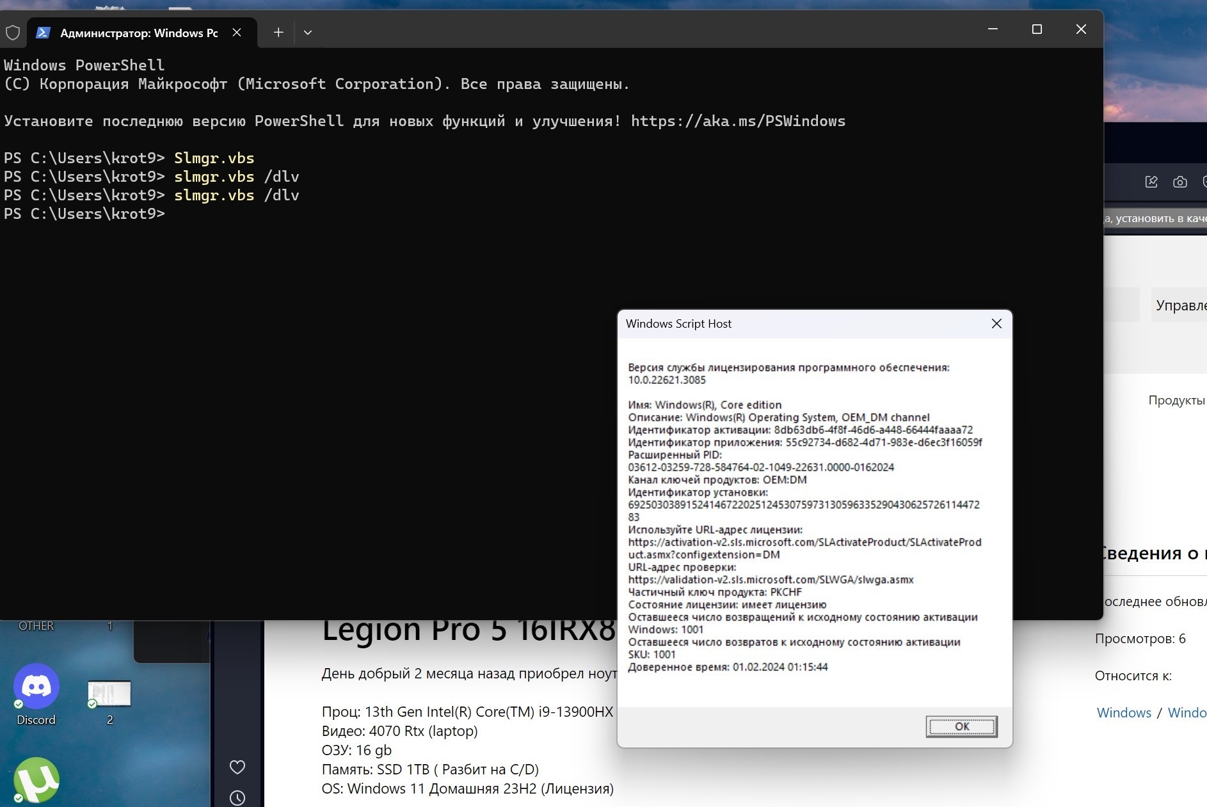Click the Состояние лицензии: имеет лицензию line

tap(727, 605)
